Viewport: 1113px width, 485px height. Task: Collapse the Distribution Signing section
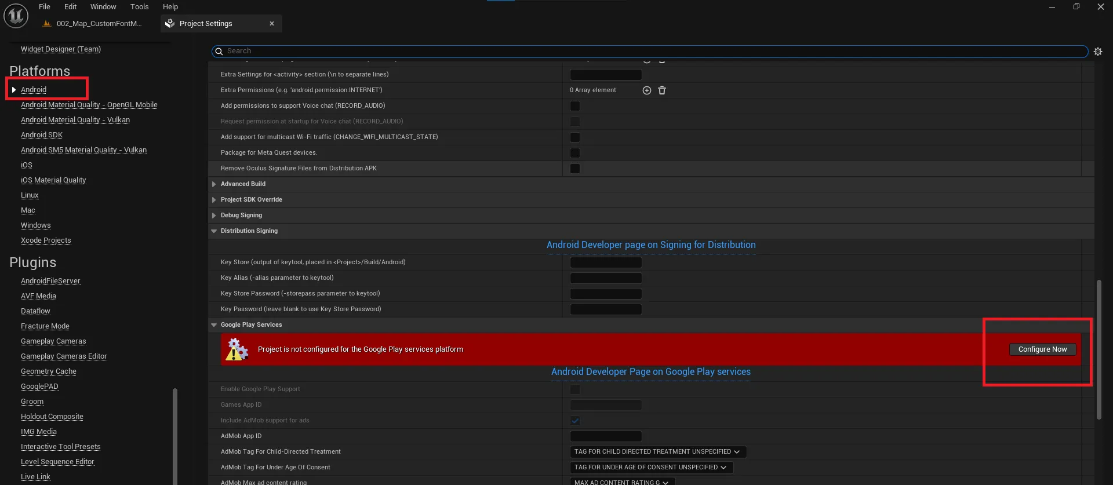(x=214, y=231)
